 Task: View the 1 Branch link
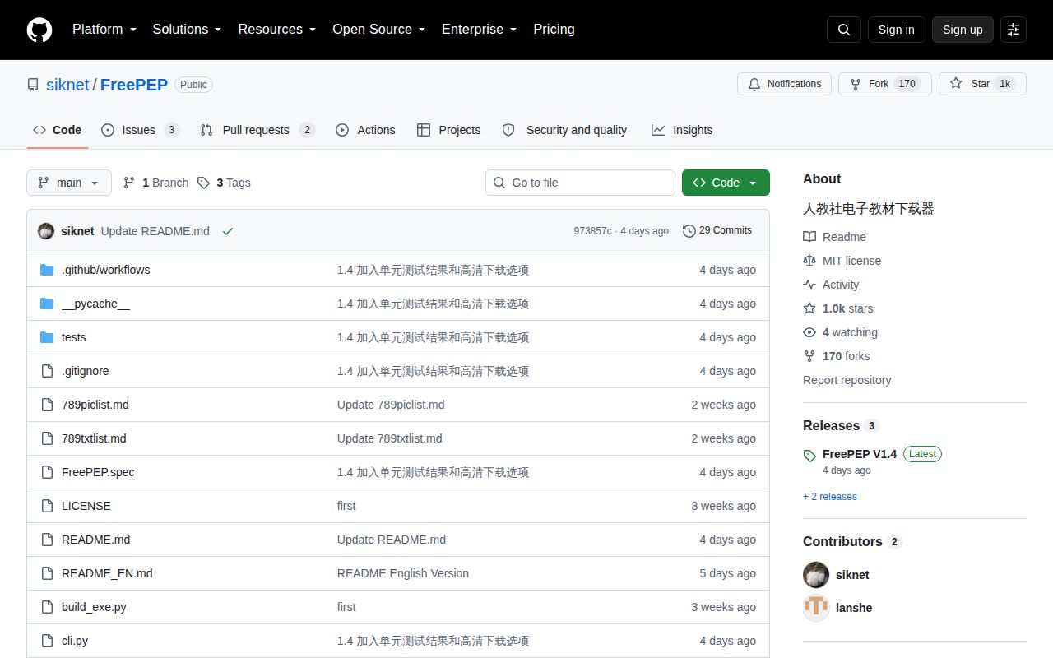pos(155,183)
